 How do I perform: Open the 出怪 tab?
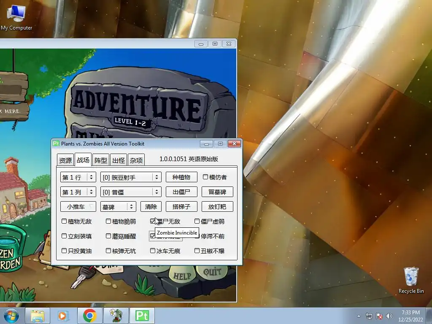[x=119, y=160]
